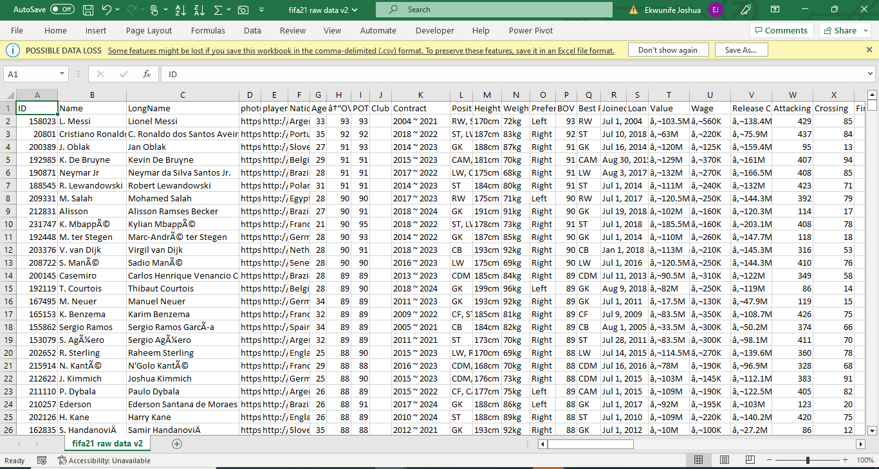The height and width of the screenshot is (469, 879).
Task: Open the File menu
Action: click(x=17, y=30)
